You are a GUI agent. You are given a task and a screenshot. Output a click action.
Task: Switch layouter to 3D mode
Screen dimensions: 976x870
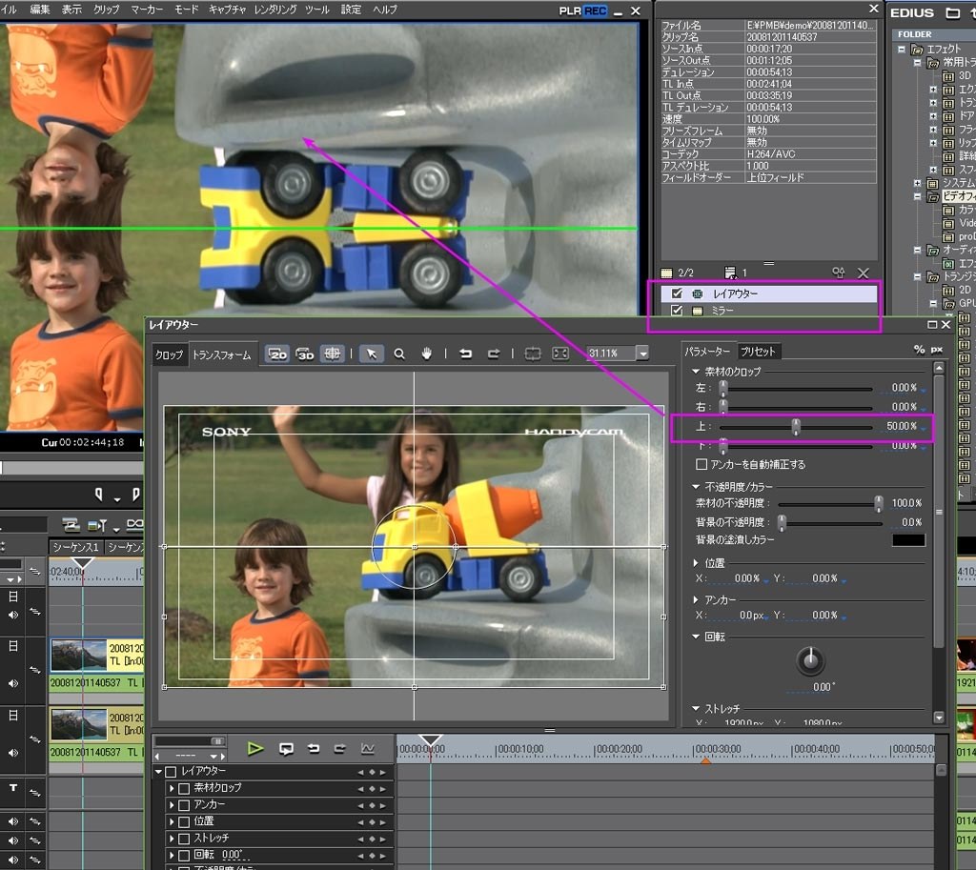pos(305,354)
